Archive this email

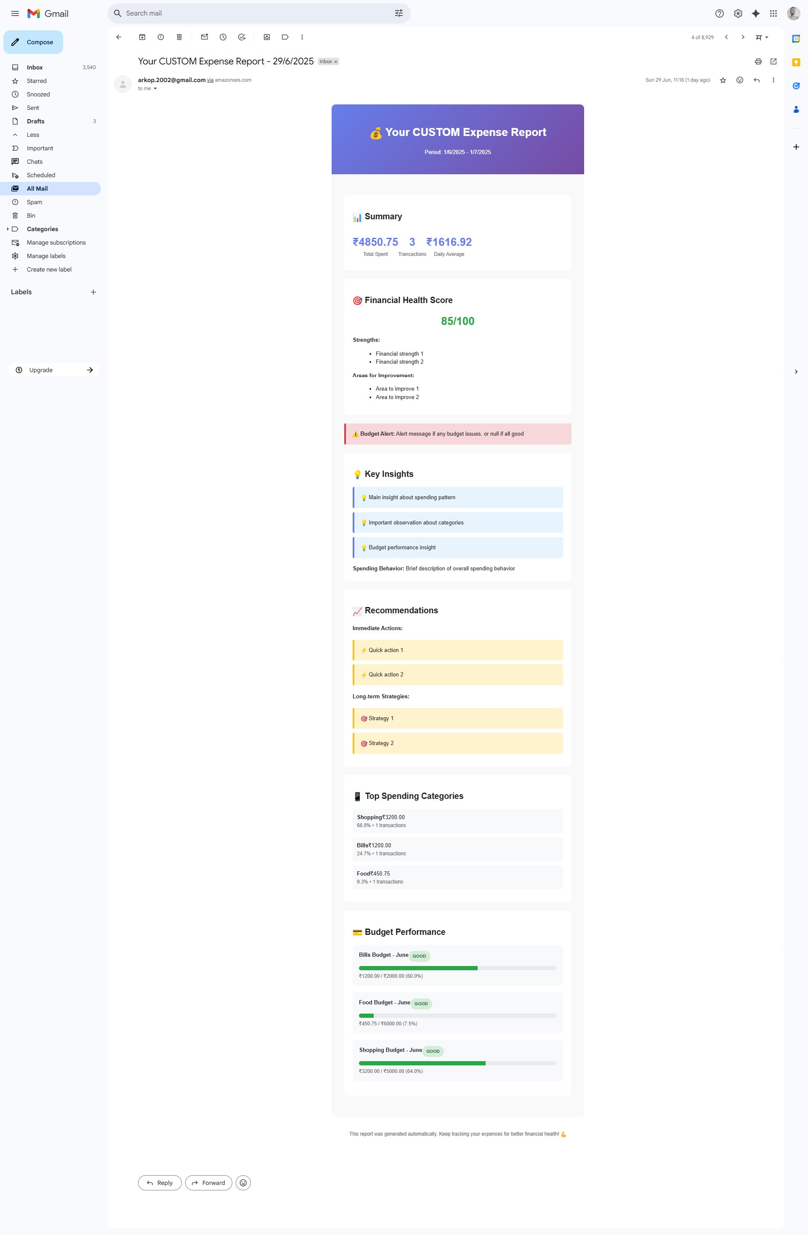pyautogui.click(x=142, y=37)
